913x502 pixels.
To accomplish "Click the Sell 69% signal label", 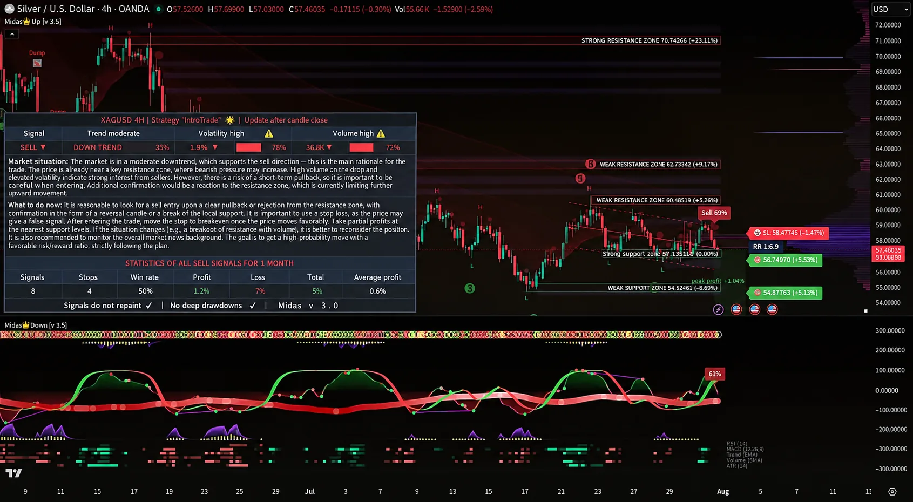I will click(x=714, y=213).
